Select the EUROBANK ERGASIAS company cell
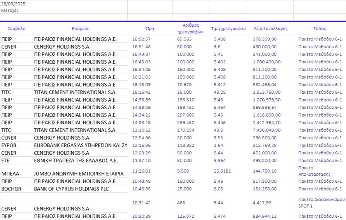Viewport: 346px width, 220px height. coord(81,145)
